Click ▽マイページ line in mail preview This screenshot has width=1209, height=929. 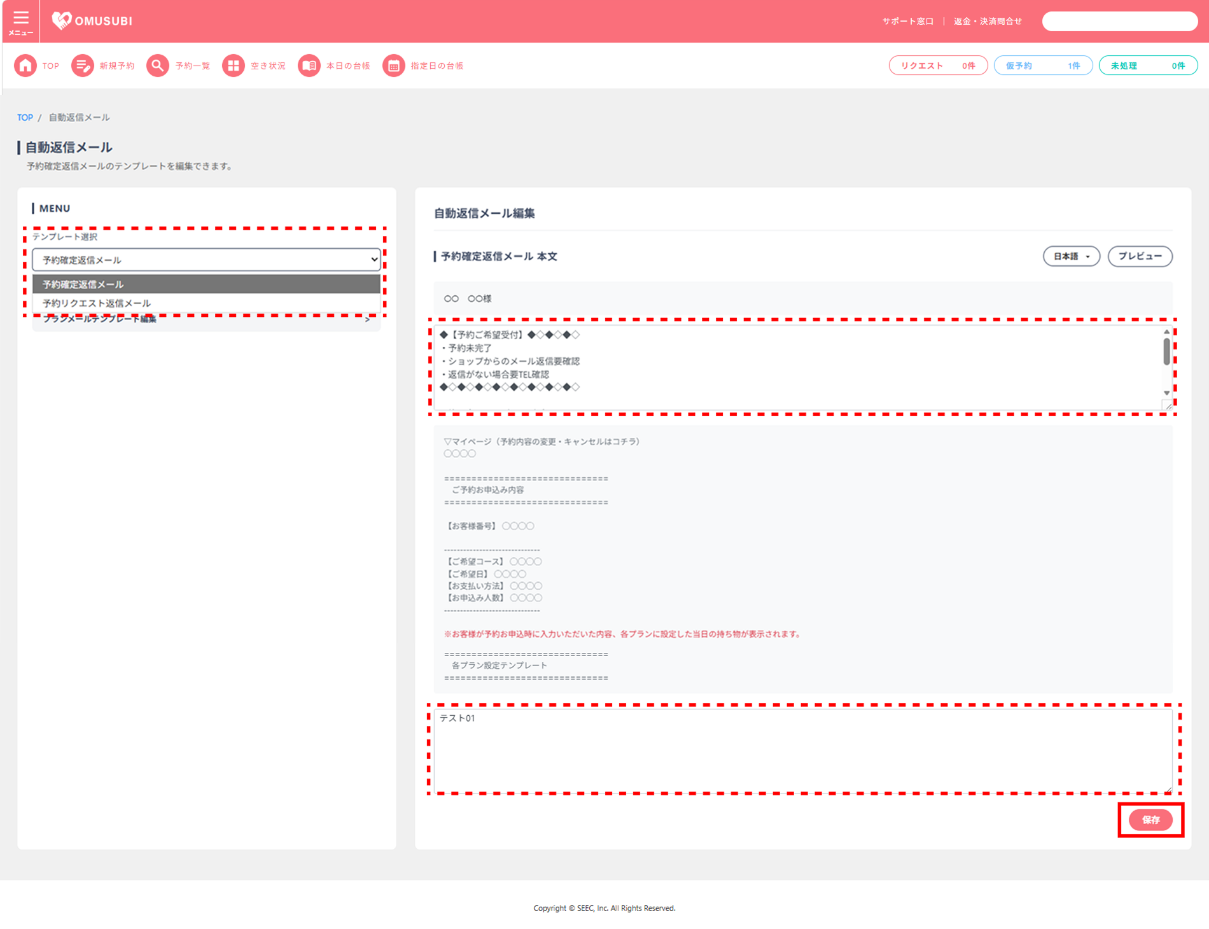point(542,441)
